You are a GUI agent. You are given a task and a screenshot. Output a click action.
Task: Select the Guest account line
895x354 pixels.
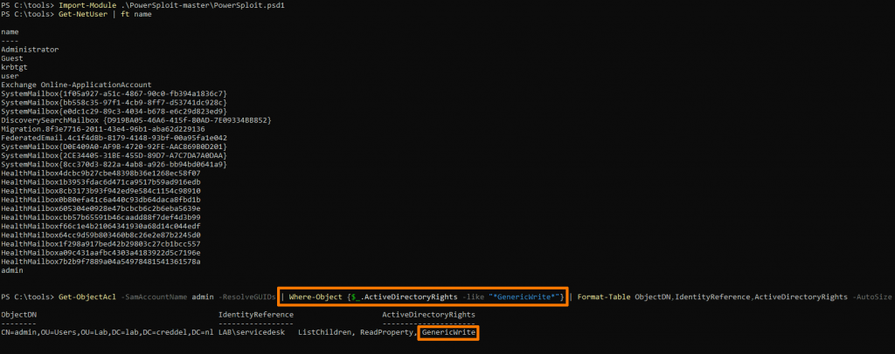(12, 58)
